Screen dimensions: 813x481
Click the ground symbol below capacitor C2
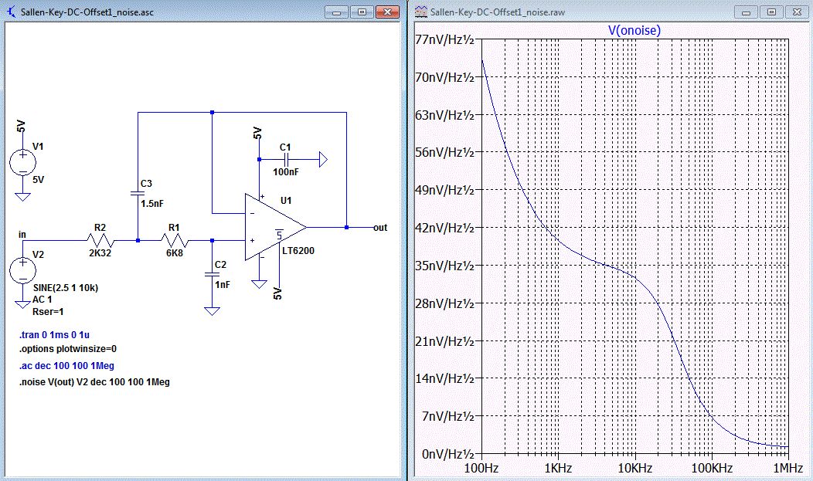click(x=210, y=310)
